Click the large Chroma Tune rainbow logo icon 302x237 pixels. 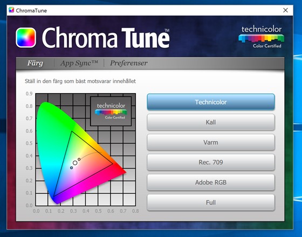point(26,38)
